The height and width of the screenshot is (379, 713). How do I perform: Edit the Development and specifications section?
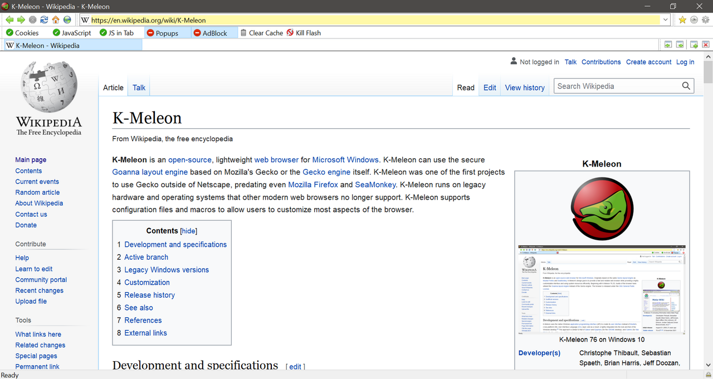point(295,367)
